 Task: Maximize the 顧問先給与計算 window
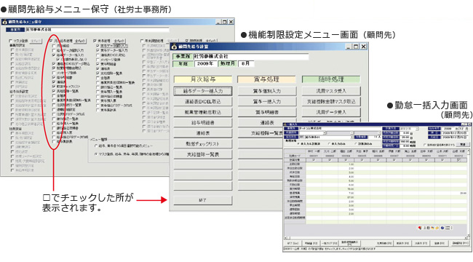coord(356,47)
